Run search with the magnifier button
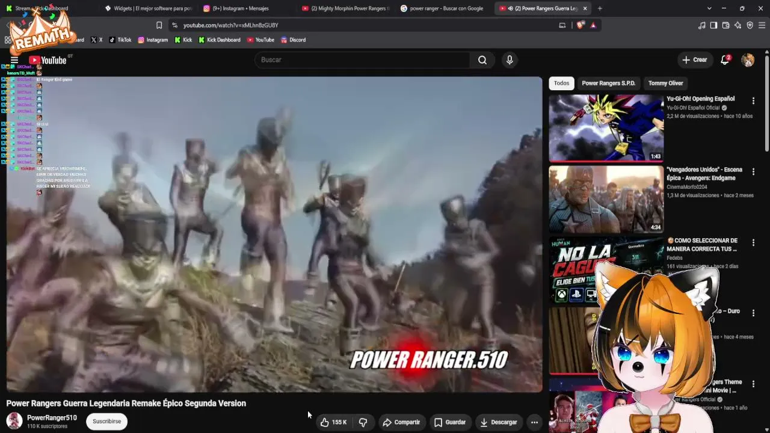Image resolution: width=770 pixels, height=433 pixels. point(482,60)
